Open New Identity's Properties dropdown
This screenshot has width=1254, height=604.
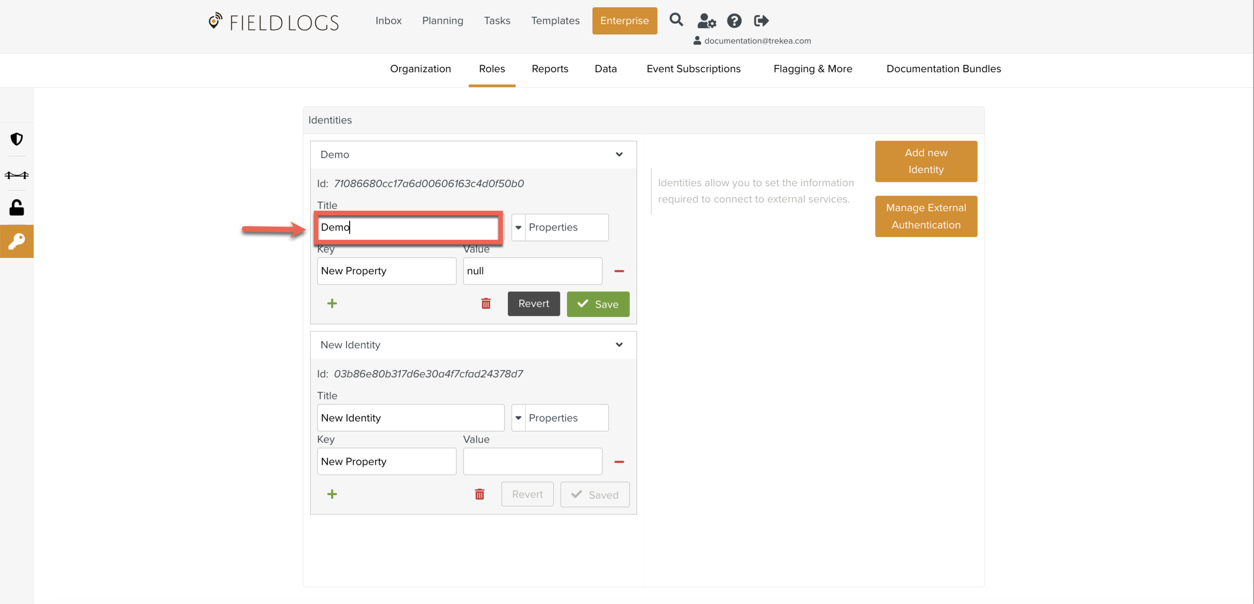coord(518,418)
